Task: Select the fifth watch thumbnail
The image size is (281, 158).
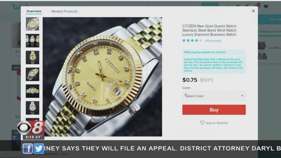Action: [32, 91]
